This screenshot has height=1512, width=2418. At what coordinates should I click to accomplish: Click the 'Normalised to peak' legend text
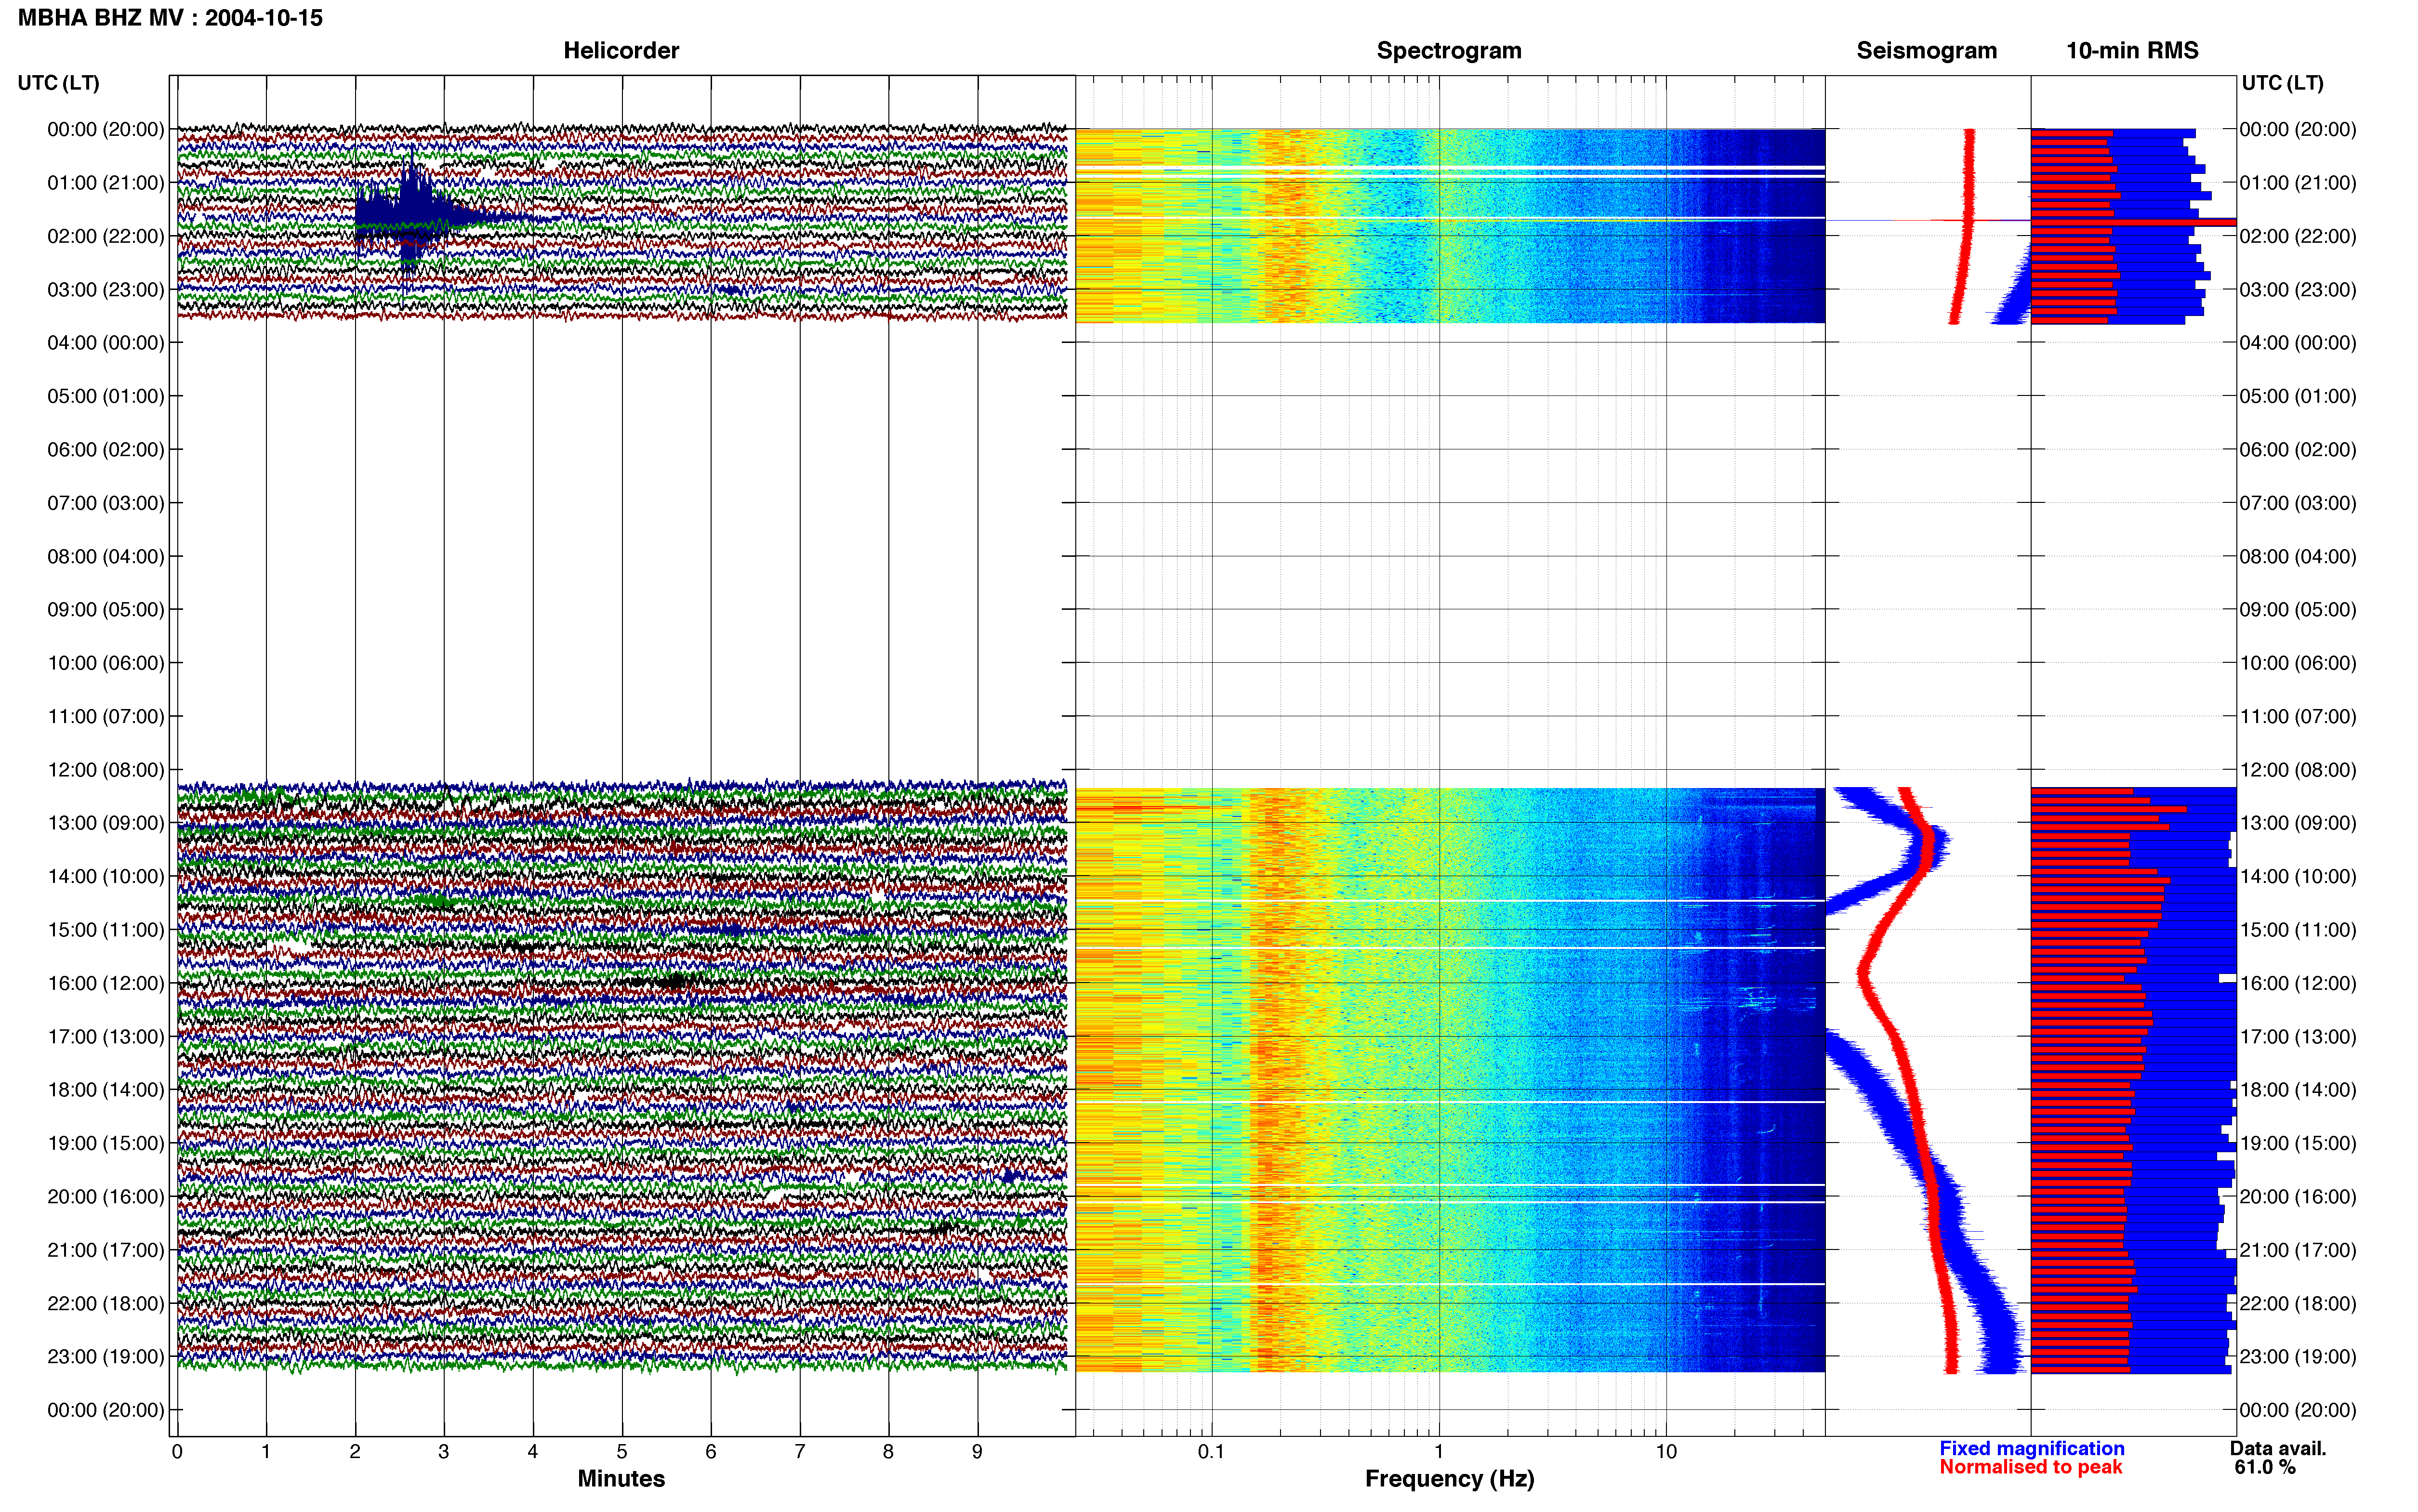tap(2030, 1467)
